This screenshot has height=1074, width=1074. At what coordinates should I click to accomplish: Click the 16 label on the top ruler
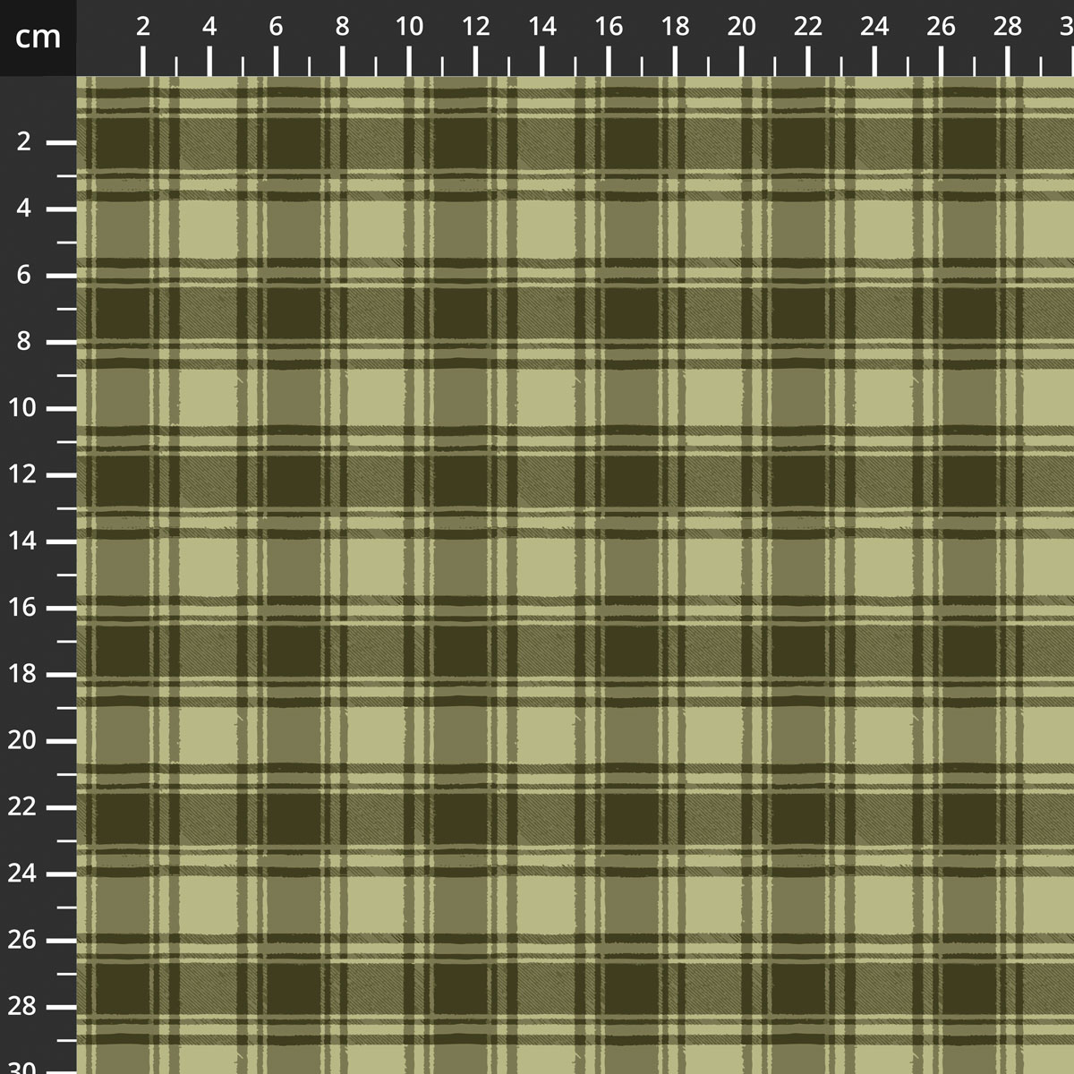pyautogui.click(x=609, y=27)
